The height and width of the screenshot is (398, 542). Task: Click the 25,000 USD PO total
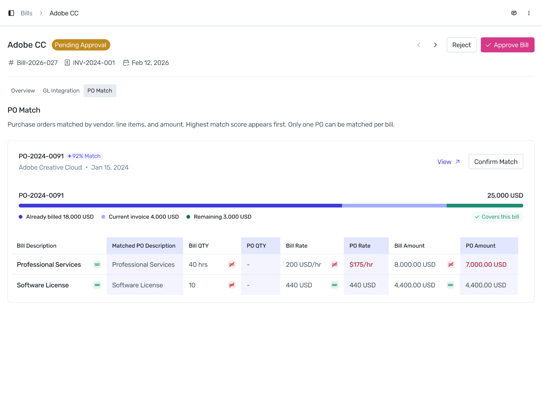(505, 195)
